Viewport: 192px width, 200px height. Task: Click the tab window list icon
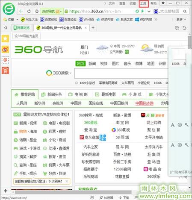[x=177, y=28]
